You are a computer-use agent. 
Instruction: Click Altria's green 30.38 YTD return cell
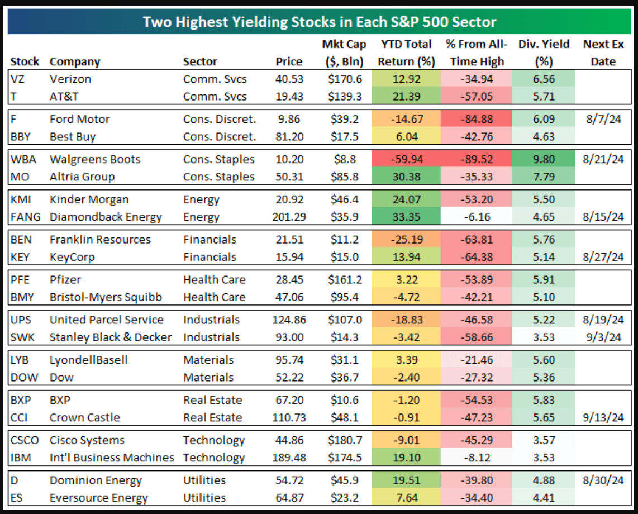click(x=406, y=177)
